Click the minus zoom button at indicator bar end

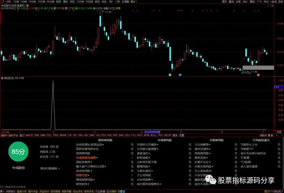pos(281,135)
